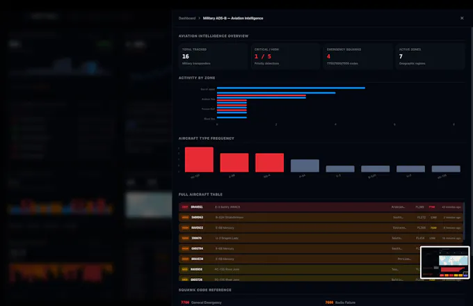Open the Emergency Squawks stat card
Image resolution: width=473 pixels, height=306 pixels.
pos(358,56)
